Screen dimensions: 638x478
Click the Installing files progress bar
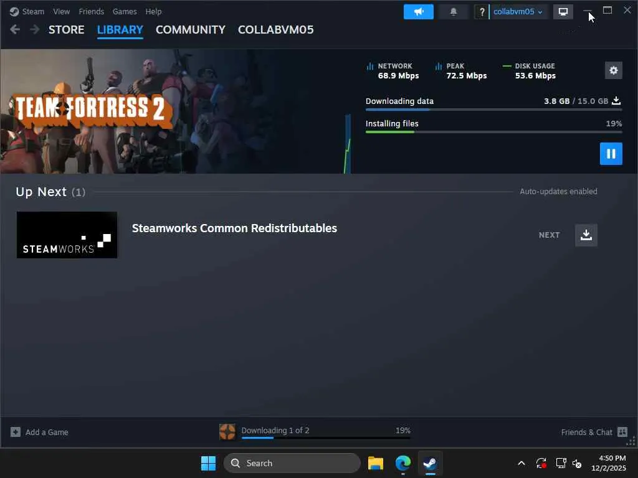point(493,132)
